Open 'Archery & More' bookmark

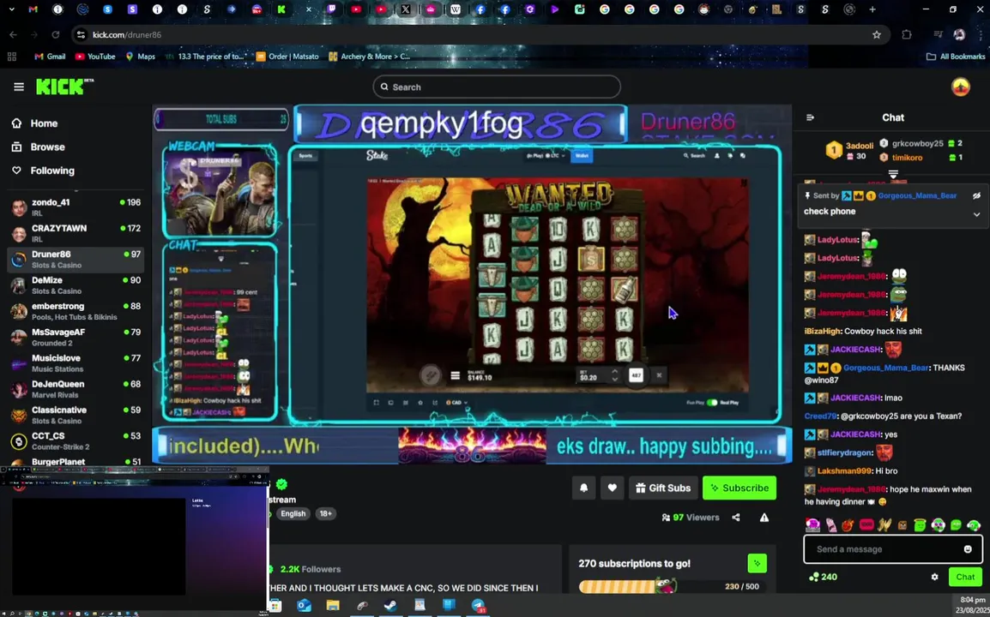point(370,57)
